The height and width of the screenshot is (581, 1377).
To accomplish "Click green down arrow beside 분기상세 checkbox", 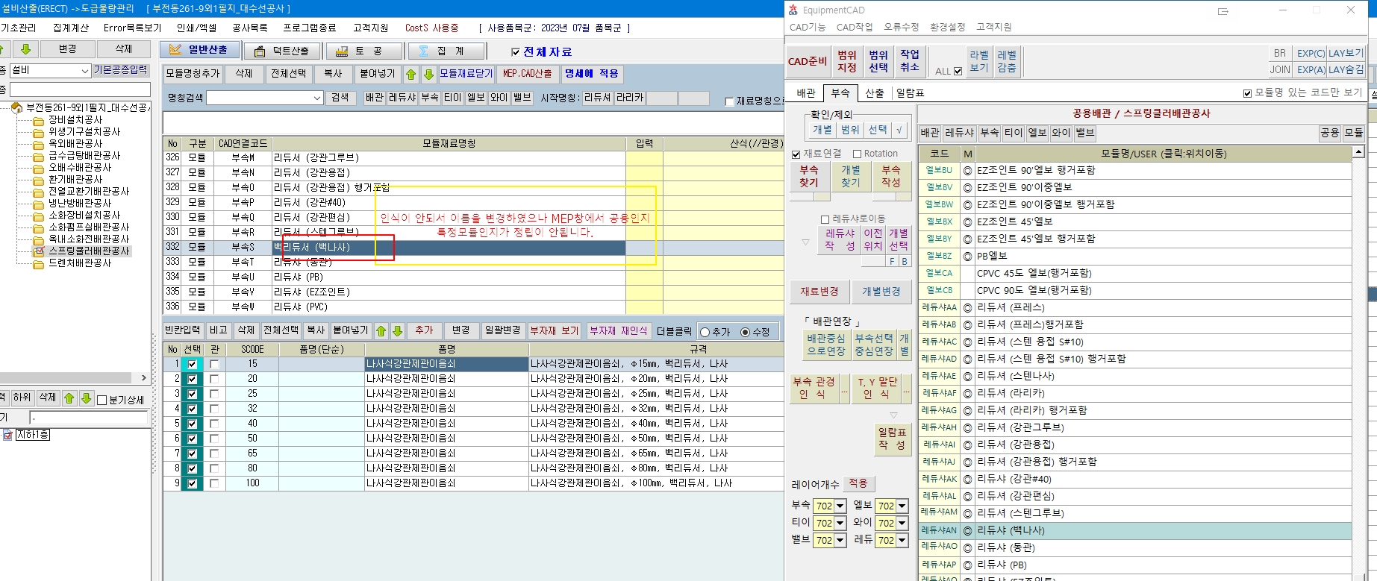I will coord(86,398).
